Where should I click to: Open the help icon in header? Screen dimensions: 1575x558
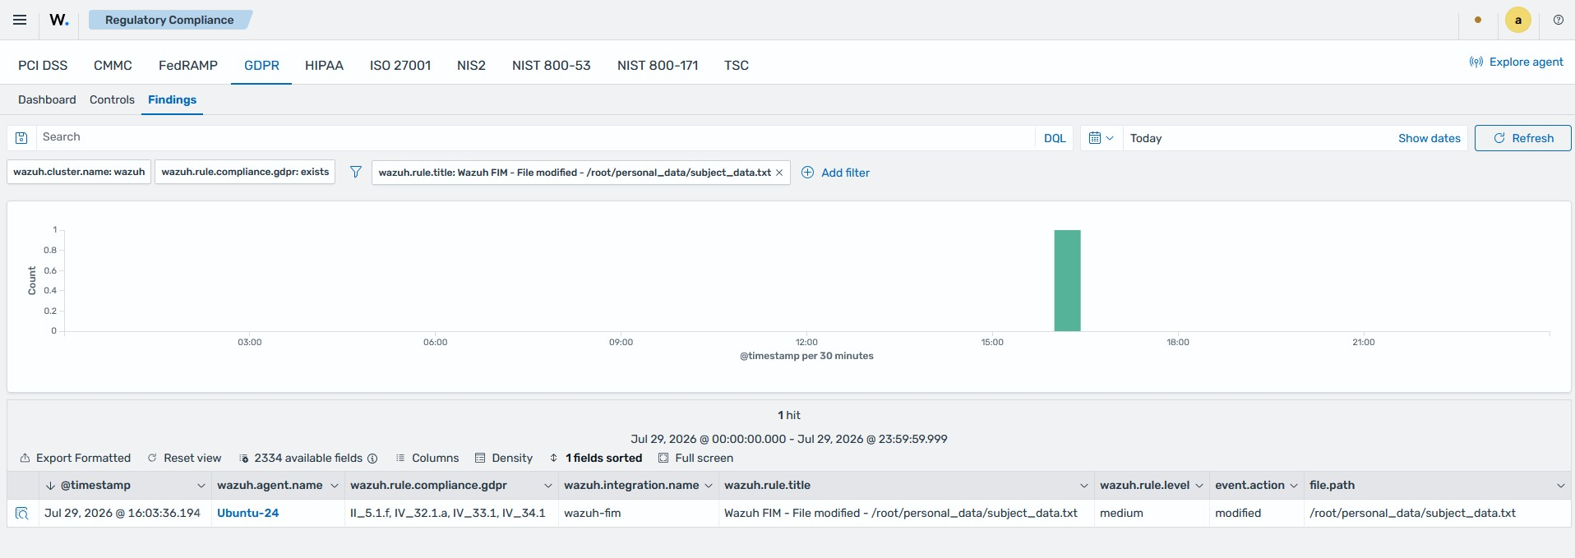(x=1558, y=20)
